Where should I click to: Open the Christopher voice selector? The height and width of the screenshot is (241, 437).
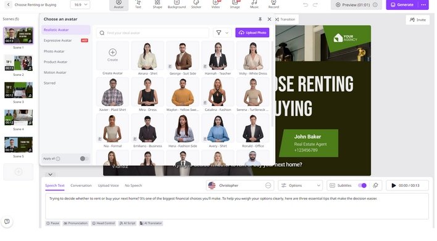pos(240,186)
